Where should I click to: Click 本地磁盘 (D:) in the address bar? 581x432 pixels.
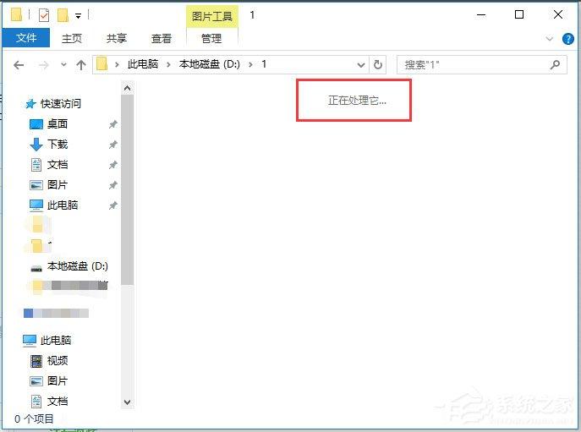pyautogui.click(x=210, y=64)
